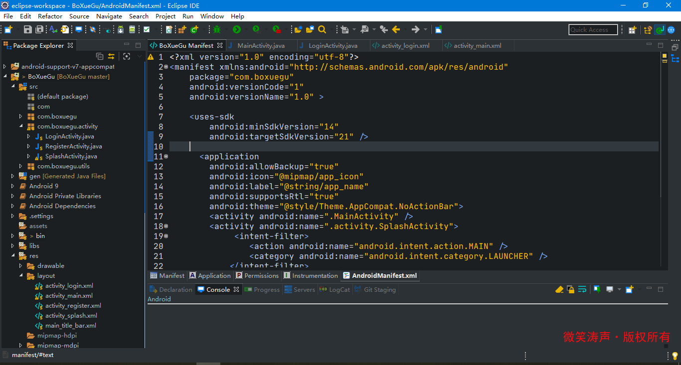Switch to the Java perspective icon
681x365 pixels.
pyautogui.click(x=660, y=30)
